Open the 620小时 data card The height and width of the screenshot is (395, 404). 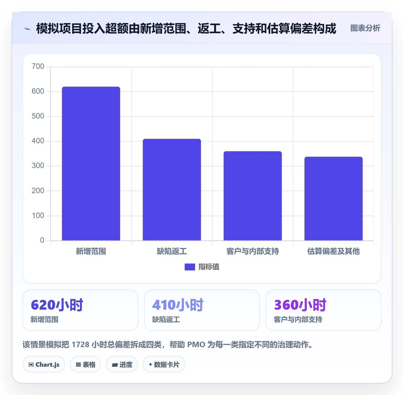pos(81,310)
